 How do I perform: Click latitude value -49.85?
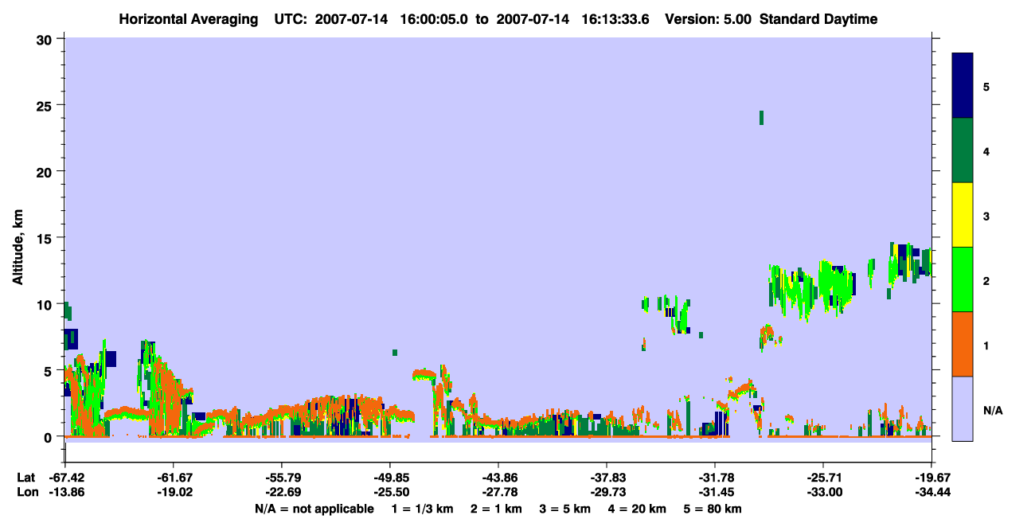[390, 478]
